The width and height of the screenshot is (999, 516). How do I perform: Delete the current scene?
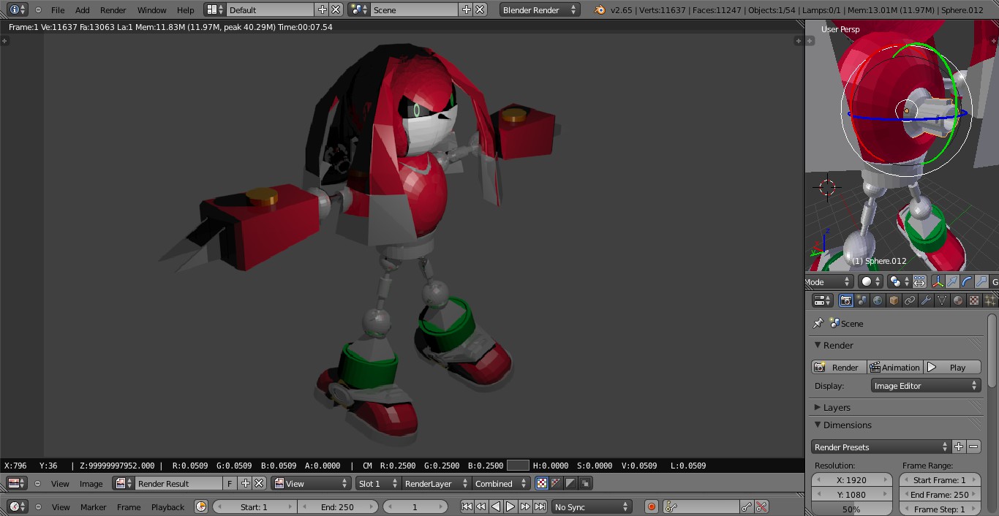coord(480,10)
